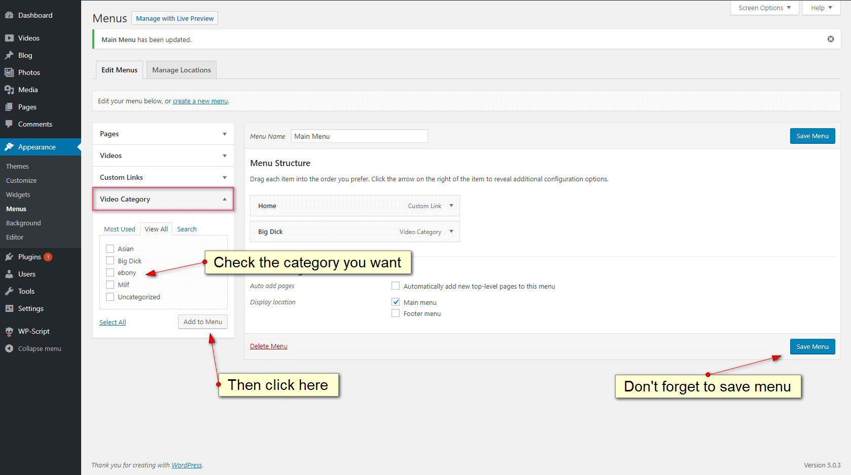This screenshot has width=851, height=475.
Task: Expand the Home menu item options
Action: [451, 206]
